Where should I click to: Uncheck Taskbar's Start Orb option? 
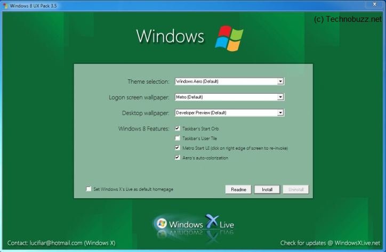[x=177, y=128]
